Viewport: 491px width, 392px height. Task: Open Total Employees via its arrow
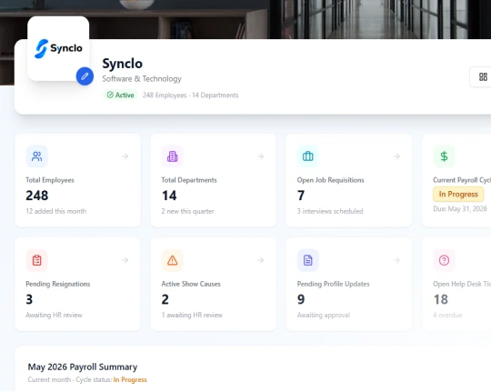point(125,156)
